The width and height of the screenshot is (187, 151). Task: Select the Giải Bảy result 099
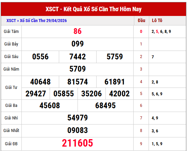(78, 44)
